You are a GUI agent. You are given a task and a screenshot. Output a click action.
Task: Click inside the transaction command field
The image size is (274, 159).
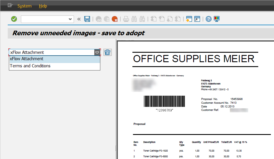(x=44, y=19)
